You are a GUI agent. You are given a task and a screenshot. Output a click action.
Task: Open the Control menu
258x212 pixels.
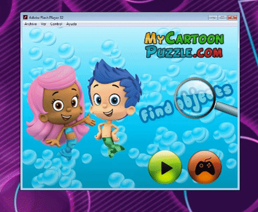pos(56,24)
